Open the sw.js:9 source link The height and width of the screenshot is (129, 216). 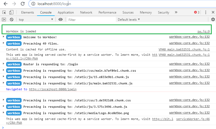point(203,31)
